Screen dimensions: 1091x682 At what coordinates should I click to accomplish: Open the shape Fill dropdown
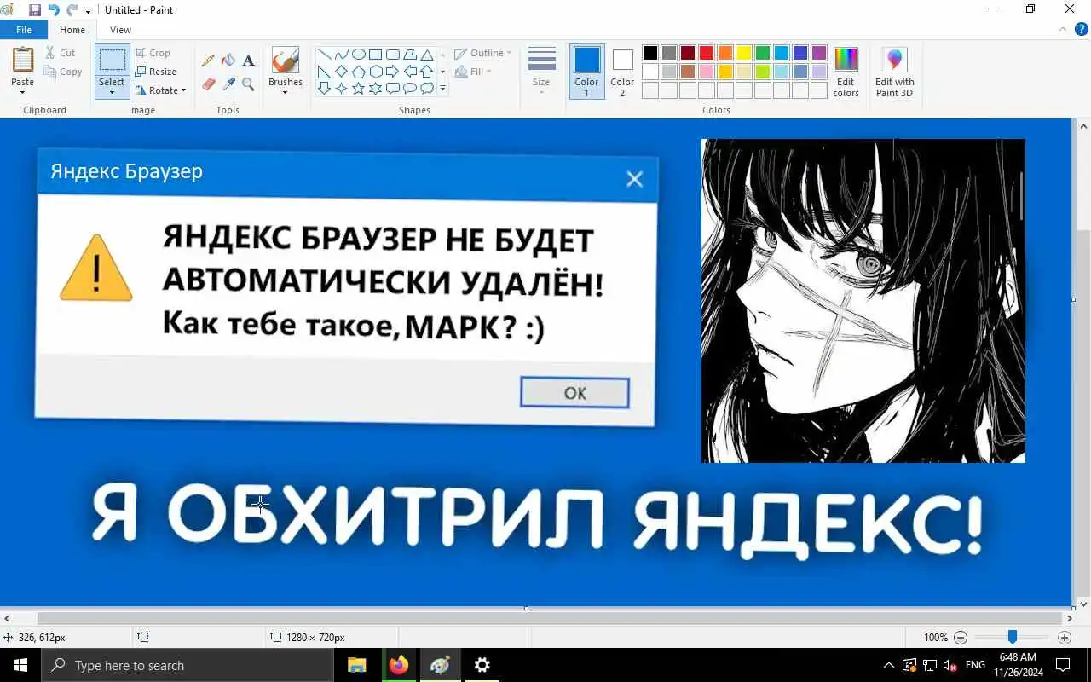(473, 72)
